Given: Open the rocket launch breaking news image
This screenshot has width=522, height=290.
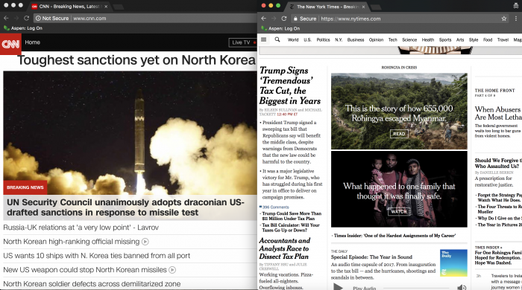Looking at the screenshot, I should point(130,132).
